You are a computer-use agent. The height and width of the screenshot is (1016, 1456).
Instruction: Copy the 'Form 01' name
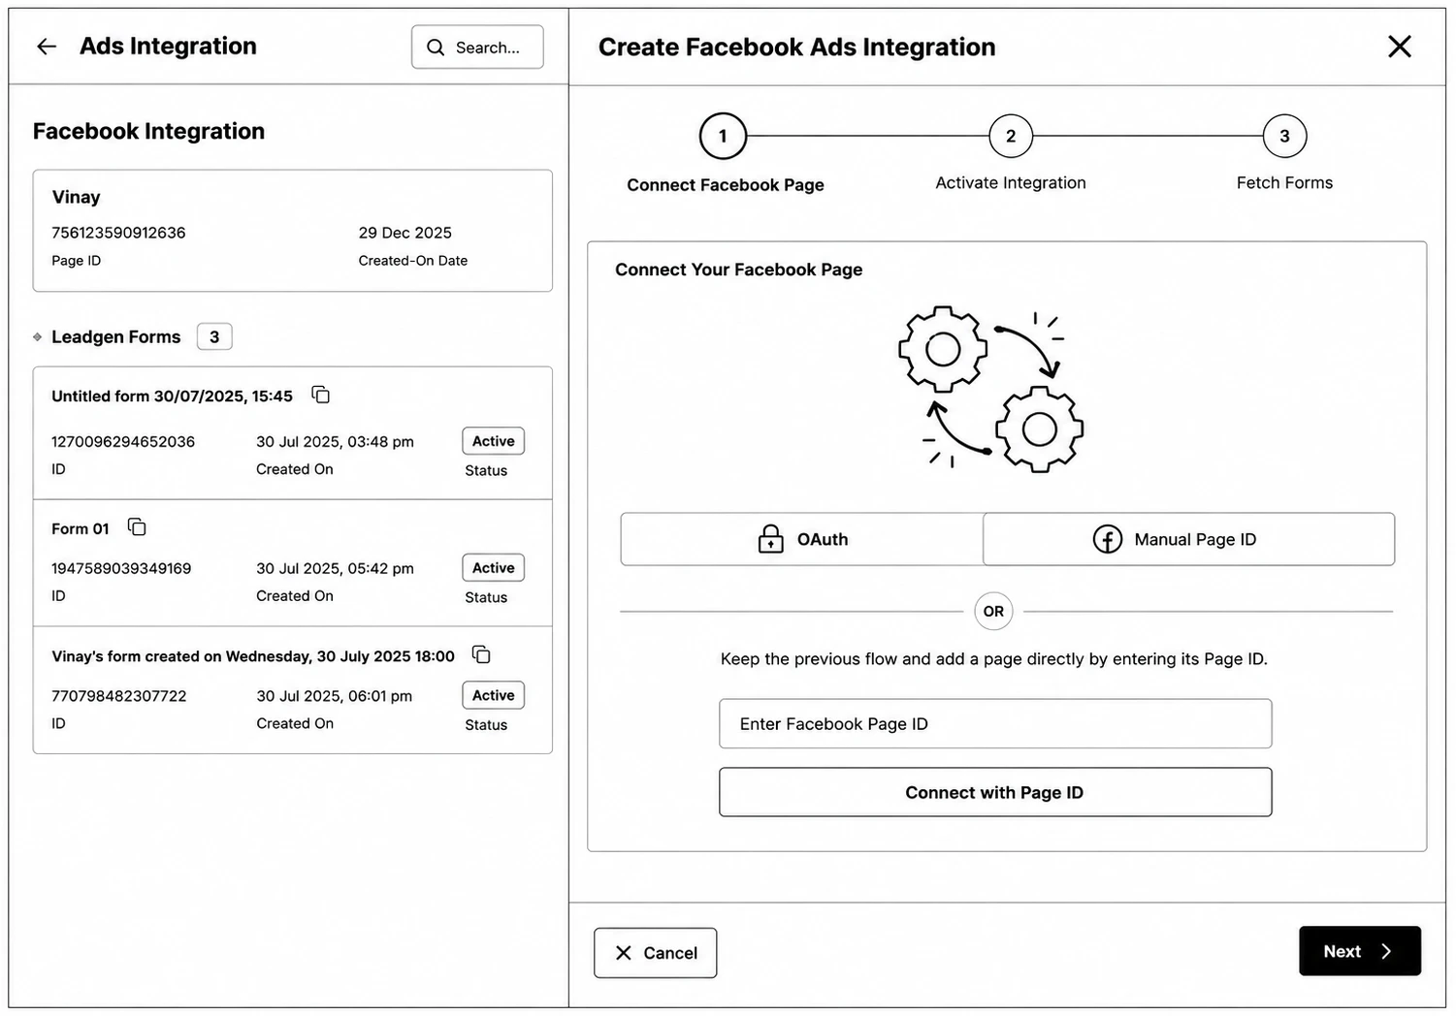pyautogui.click(x=137, y=527)
